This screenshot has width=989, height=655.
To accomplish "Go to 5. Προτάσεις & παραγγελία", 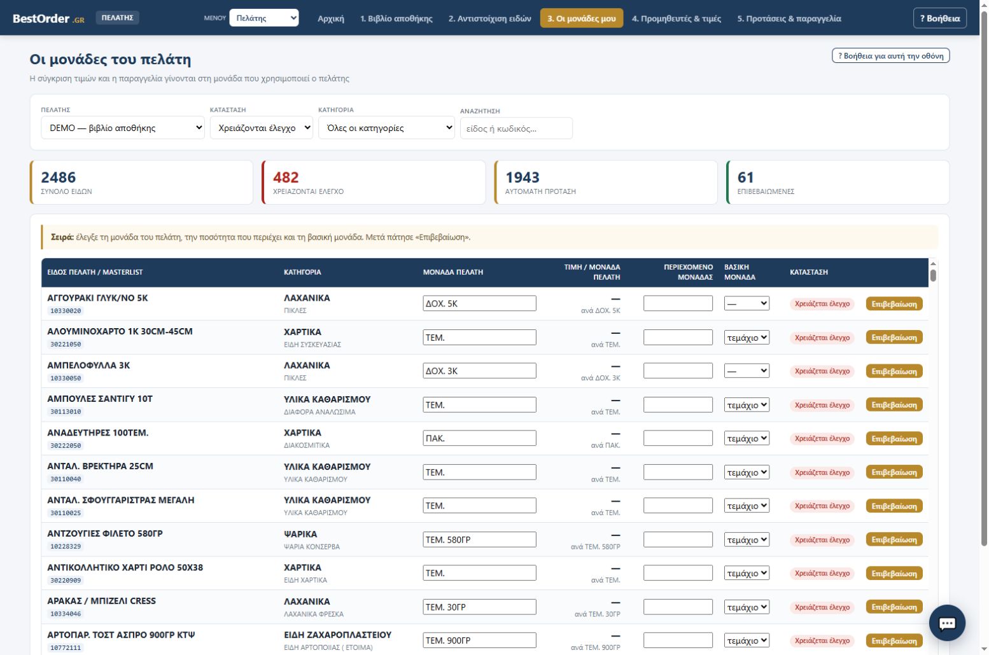I will pos(789,18).
